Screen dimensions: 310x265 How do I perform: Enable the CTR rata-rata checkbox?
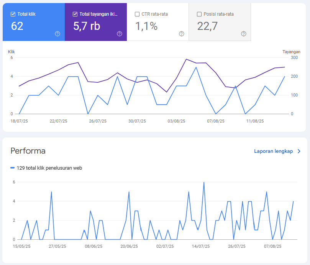(137, 14)
